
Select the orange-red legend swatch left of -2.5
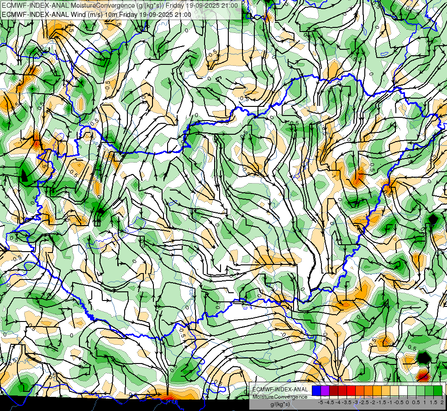(360, 390)
